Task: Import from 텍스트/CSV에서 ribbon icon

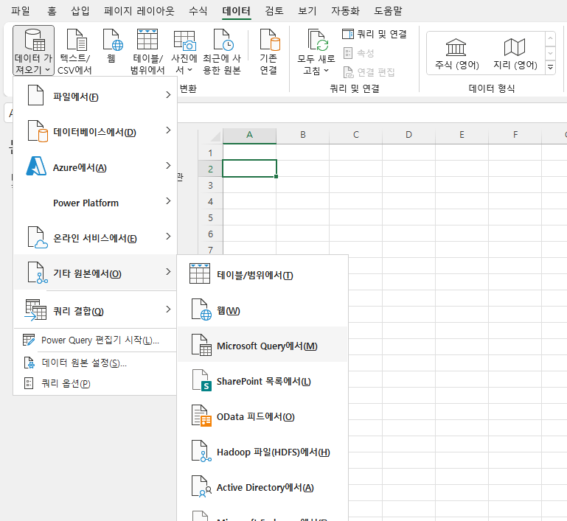Action: click(x=75, y=51)
